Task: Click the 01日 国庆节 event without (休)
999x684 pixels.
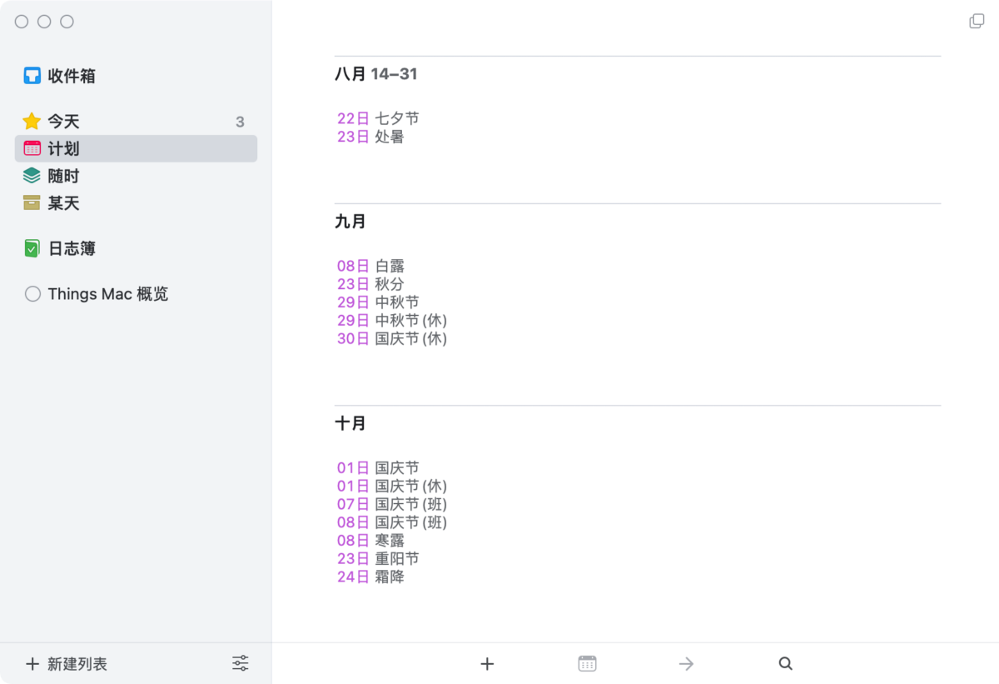Action: pyautogui.click(x=378, y=467)
